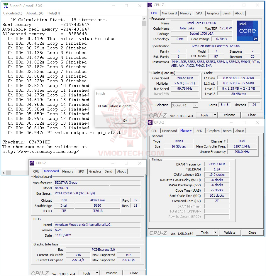Viewport: 266px width, 276px height.
Task: Click the motherboard Model field B660GTN
Action: coord(82,188)
